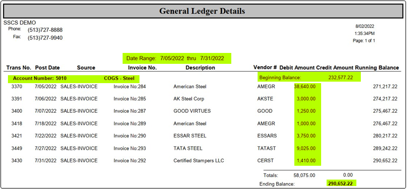
Task: Click debit amount 9,025.00
Action: pyautogui.click(x=306, y=148)
